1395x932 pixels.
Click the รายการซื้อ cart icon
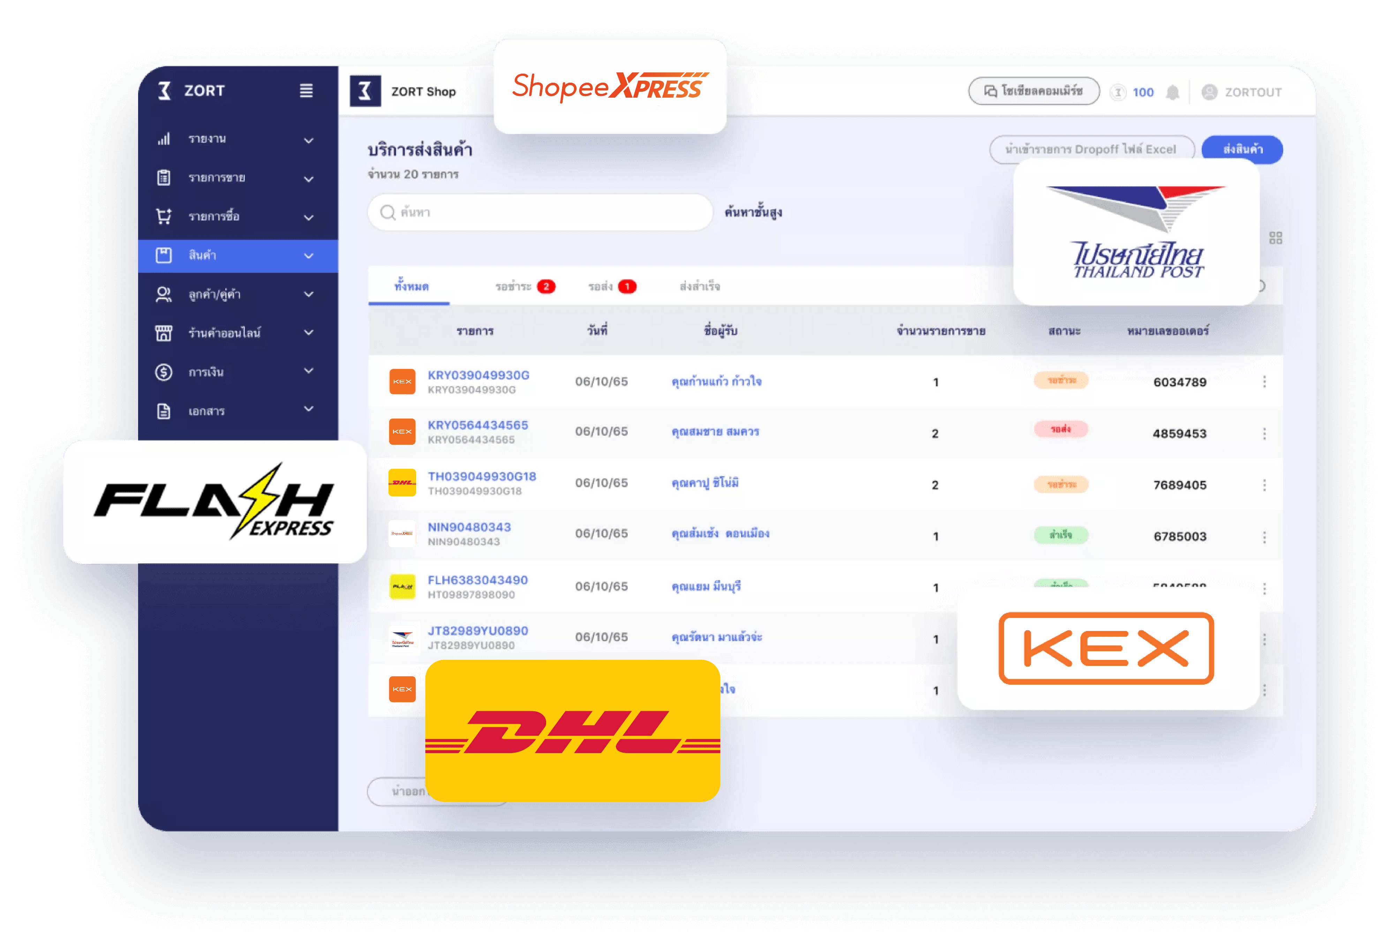(x=164, y=216)
